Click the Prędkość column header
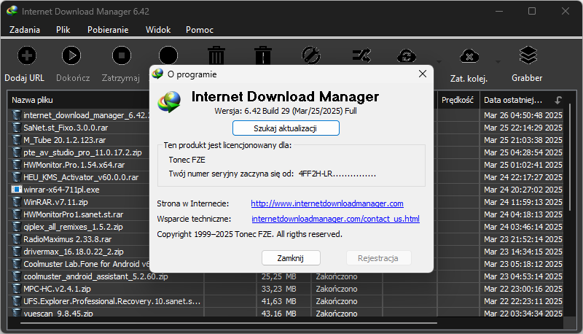This screenshot has height=334, width=583. click(458, 100)
